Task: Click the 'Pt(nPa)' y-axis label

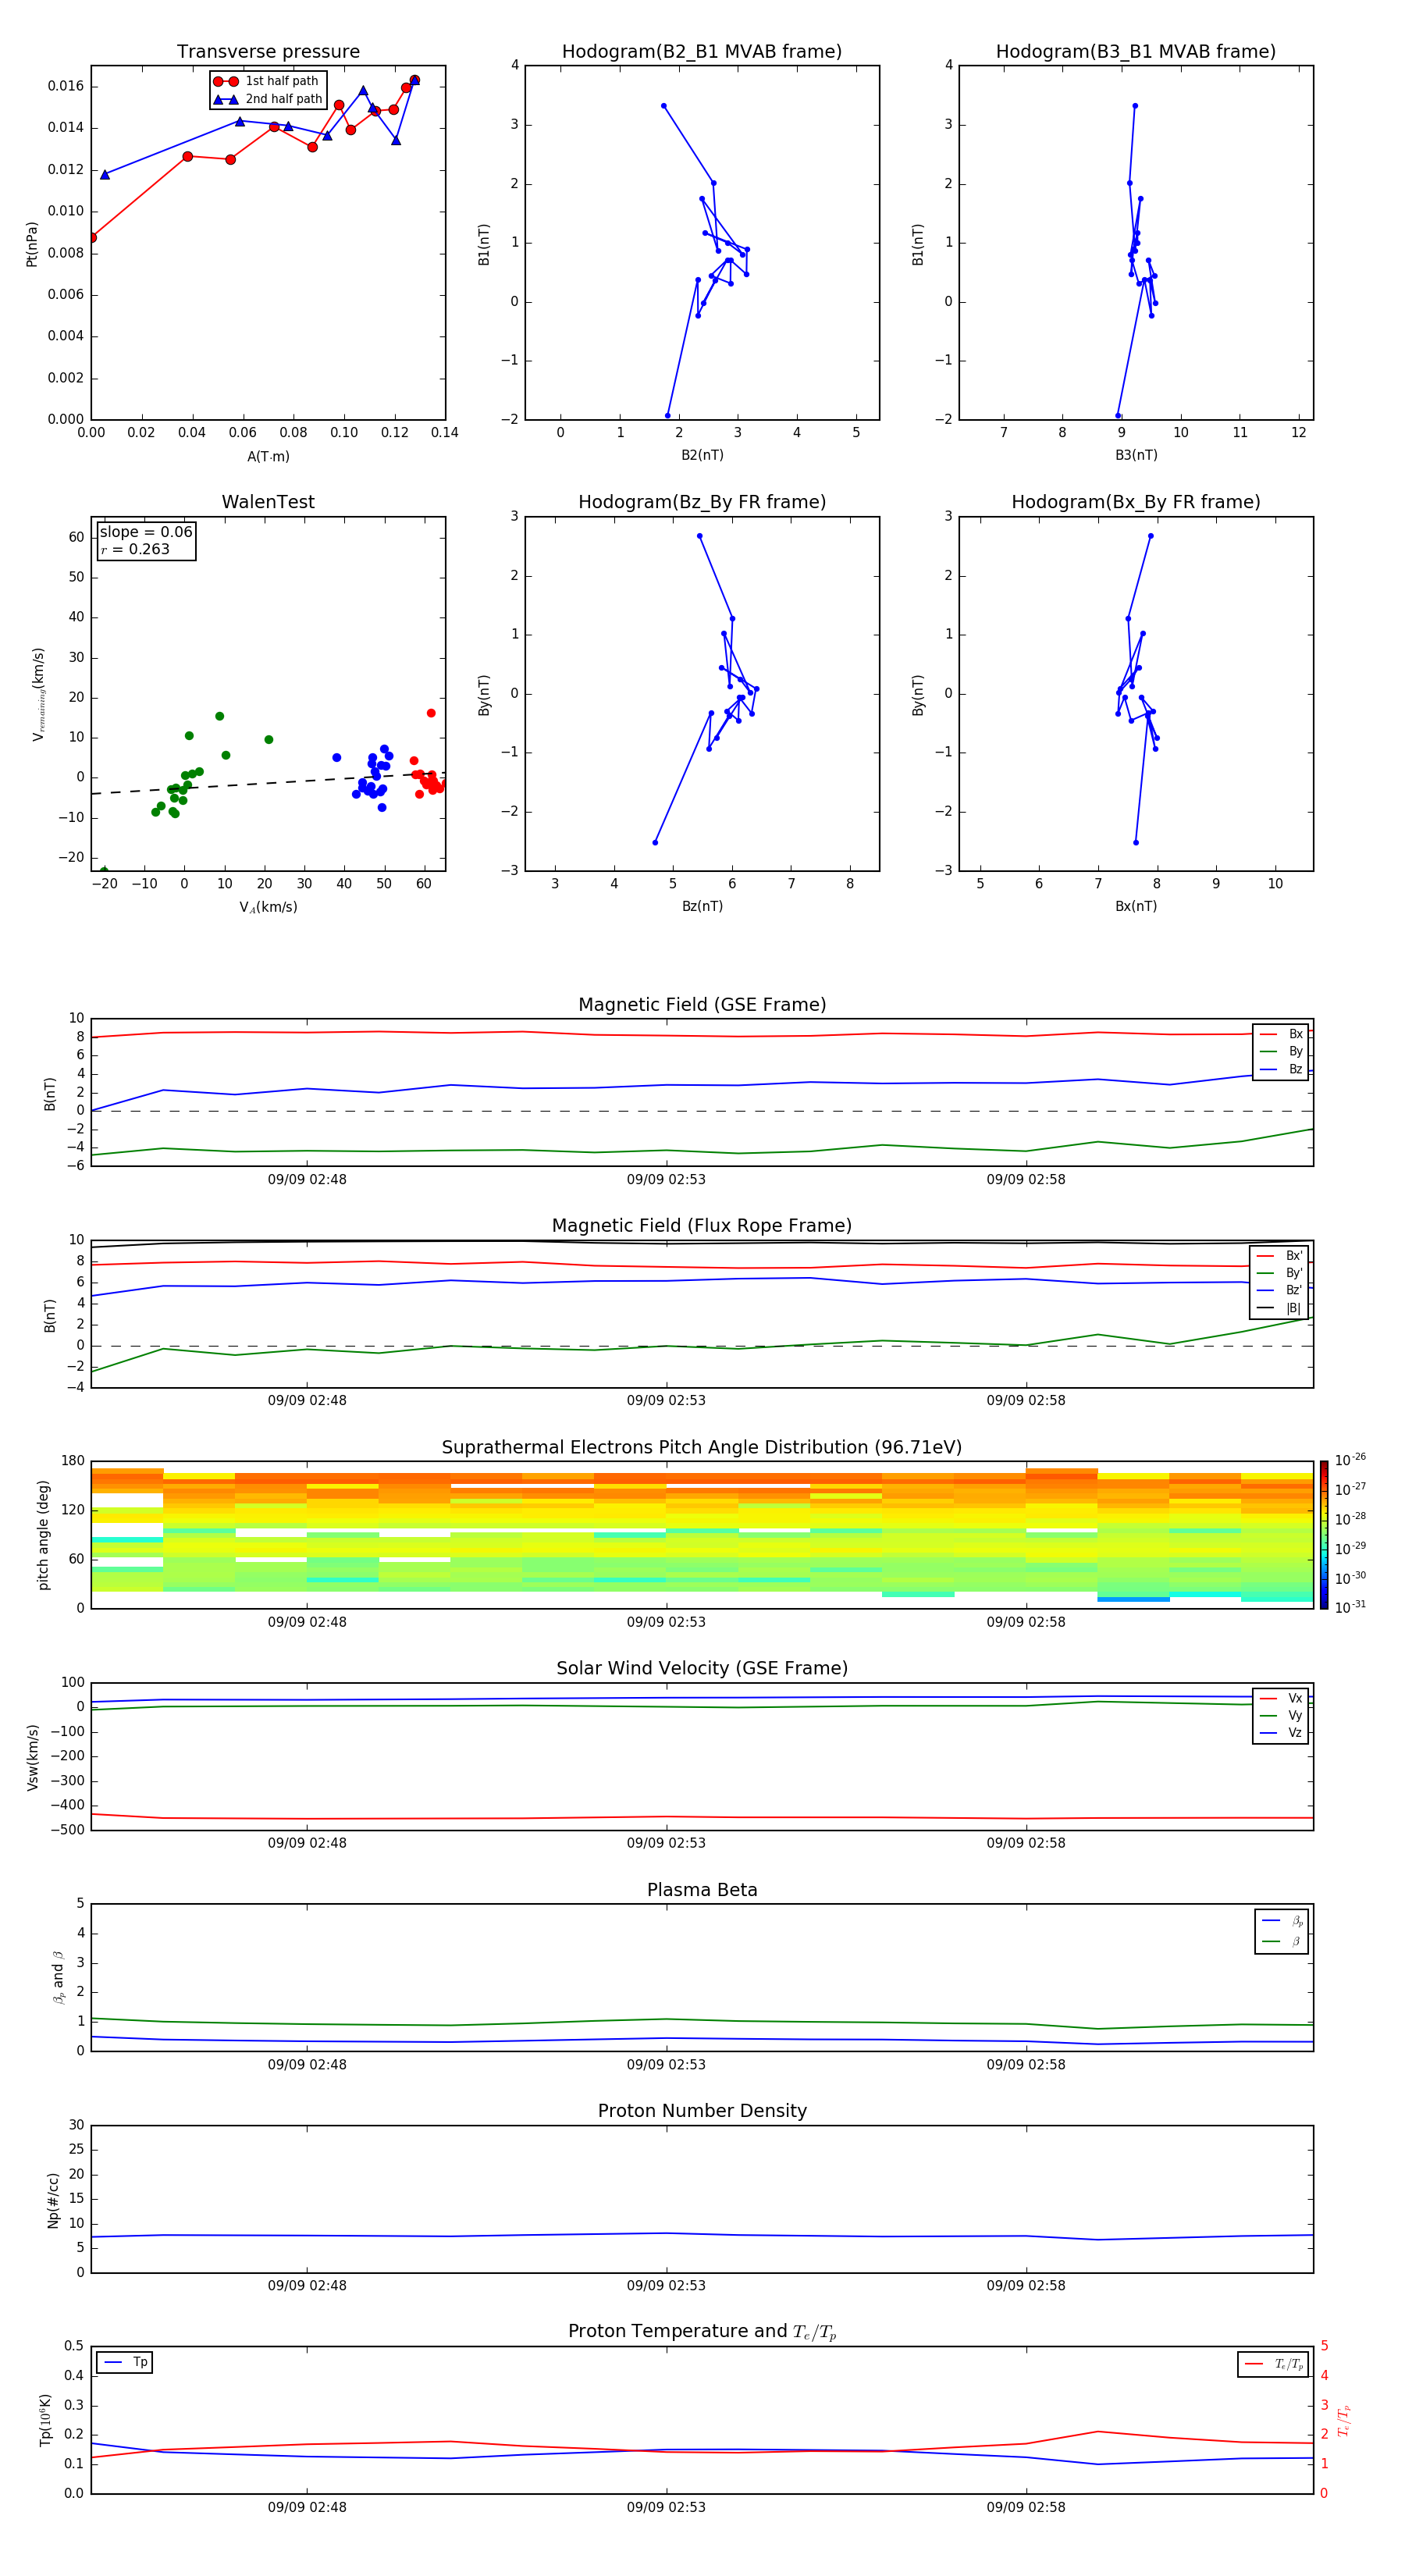Action: [x=31, y=243]
